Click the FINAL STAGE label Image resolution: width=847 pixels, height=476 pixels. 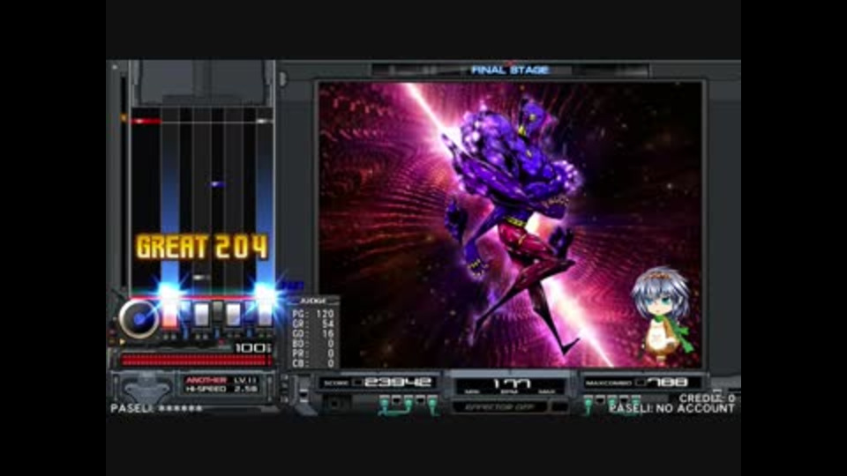click(510, 70)
